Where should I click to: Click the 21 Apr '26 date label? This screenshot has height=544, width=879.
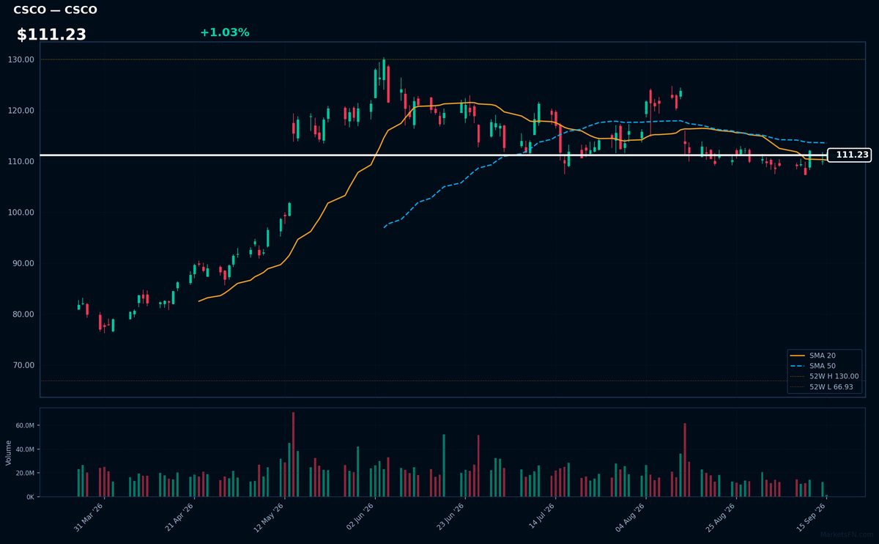coord(179,516)
